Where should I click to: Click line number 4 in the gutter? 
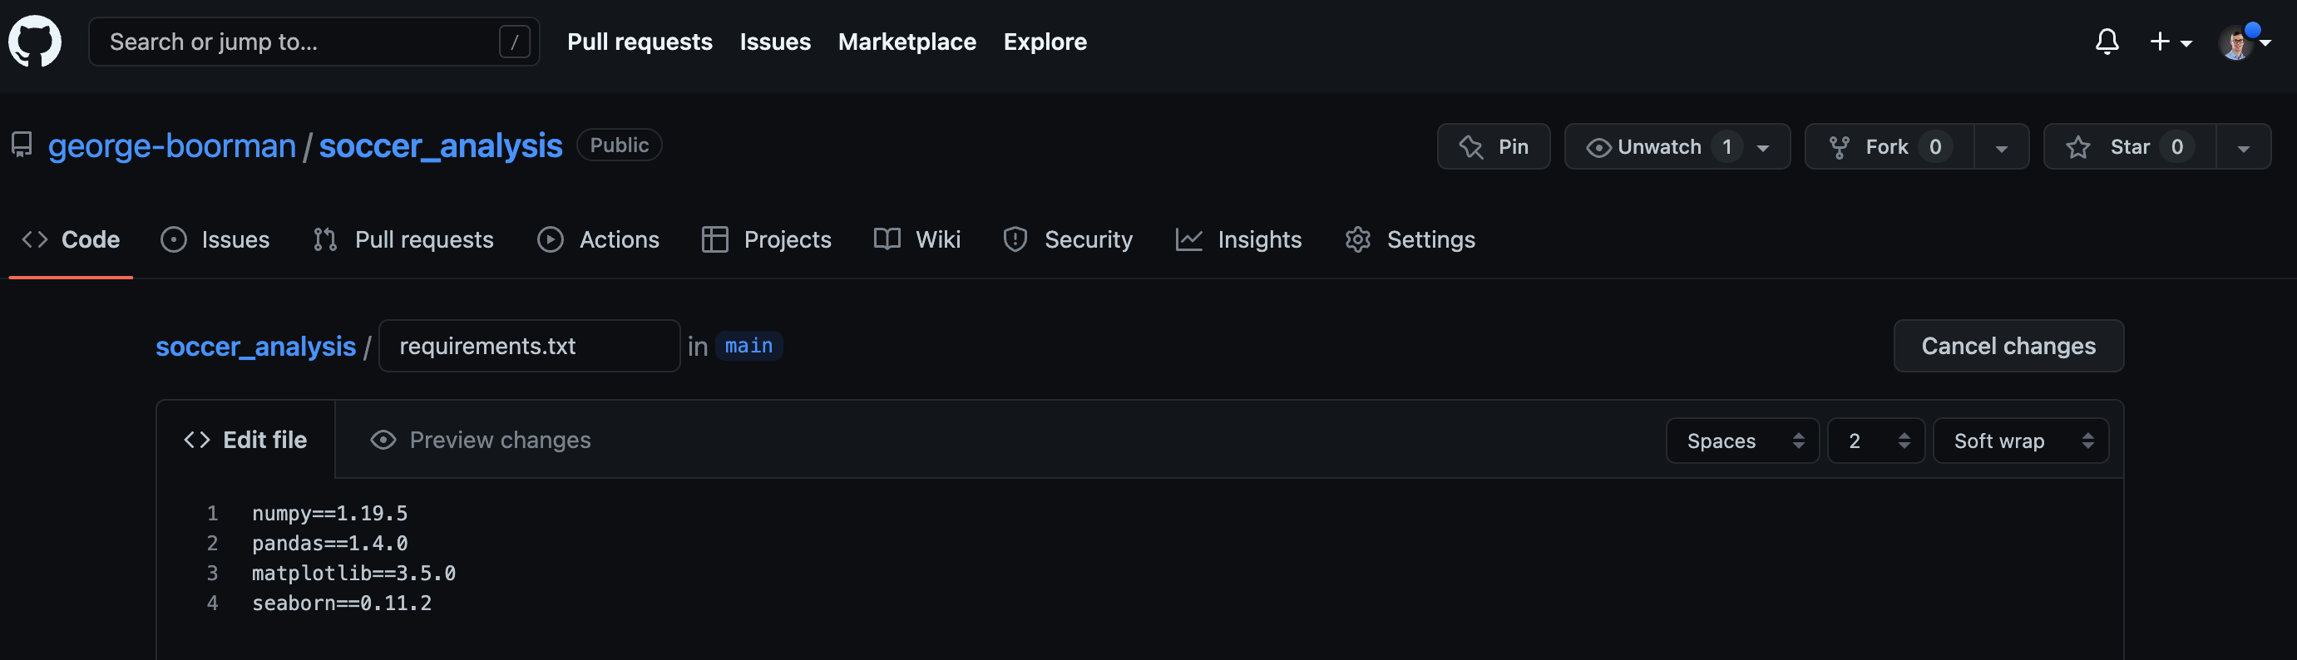pos(212,603)
